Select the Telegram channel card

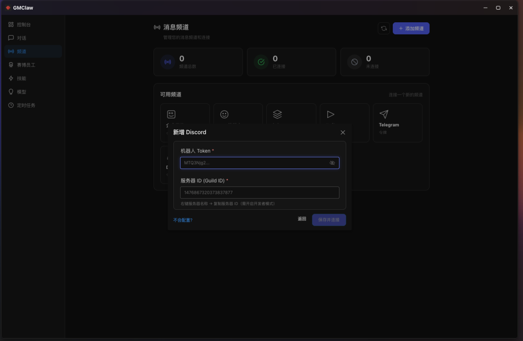pyautogui.click(x=398, y=123)
